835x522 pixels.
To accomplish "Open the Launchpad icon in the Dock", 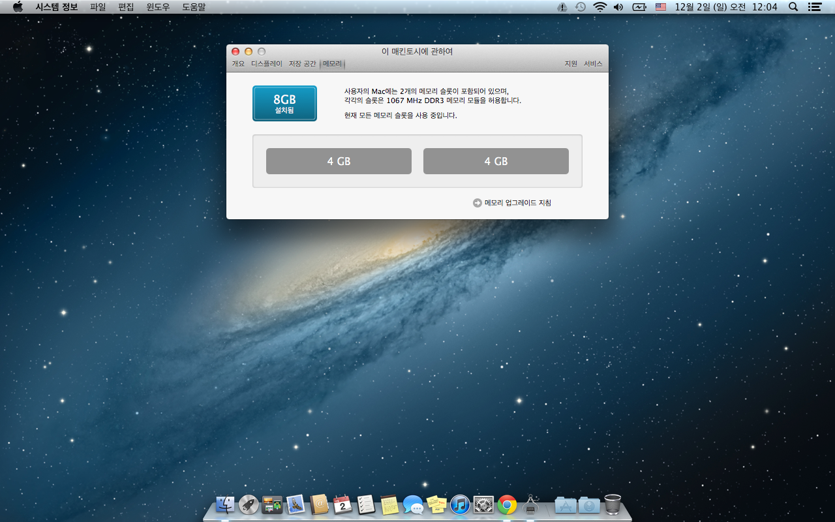I will [x=249, y=504].
